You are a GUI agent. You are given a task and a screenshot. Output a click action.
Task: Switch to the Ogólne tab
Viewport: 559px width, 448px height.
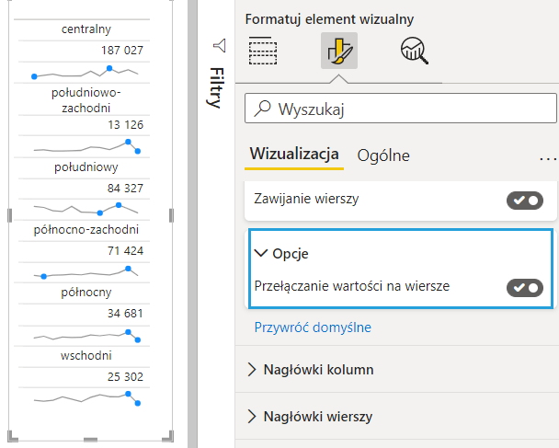click(x=383, y=155)
